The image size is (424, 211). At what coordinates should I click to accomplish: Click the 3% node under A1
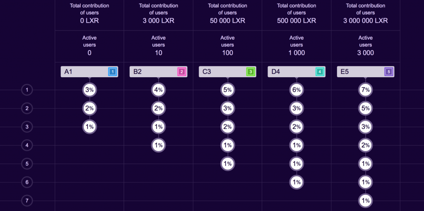89,90
